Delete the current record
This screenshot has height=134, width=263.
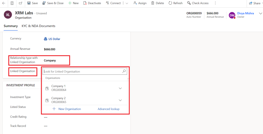pyautogui.click(x=158, y=3)
